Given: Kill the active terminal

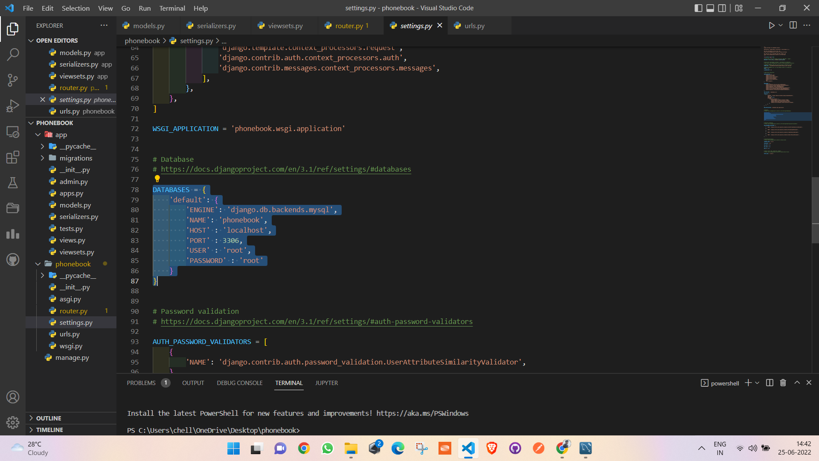Looking at the screenshot, I should [x=783, y=383].
